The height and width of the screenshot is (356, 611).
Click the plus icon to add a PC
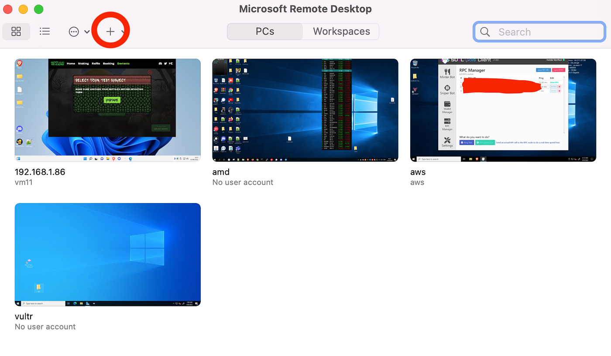110,31
